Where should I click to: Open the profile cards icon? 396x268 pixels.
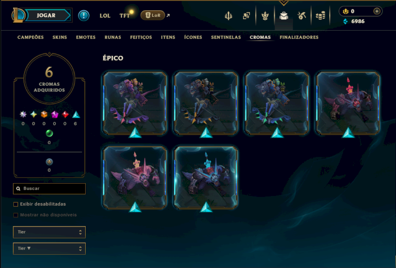[x=246, y=16]
